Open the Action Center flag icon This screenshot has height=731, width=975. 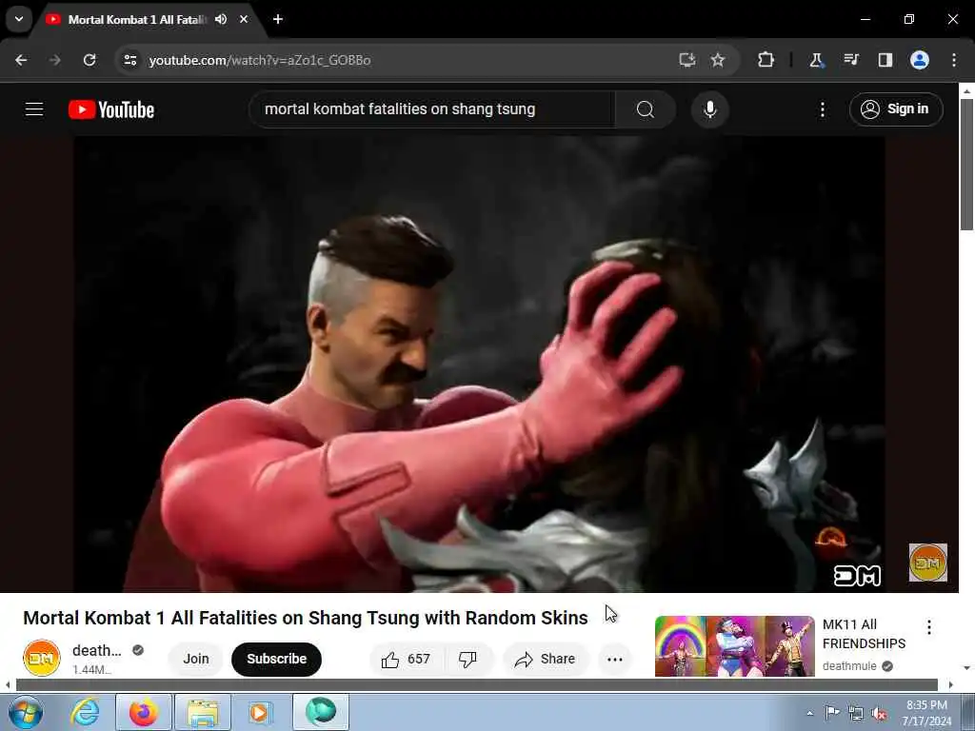click(832, 712)
